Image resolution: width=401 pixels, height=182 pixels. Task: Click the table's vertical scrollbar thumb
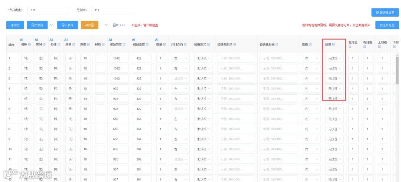pyautogui.click(x=397, y=71)
